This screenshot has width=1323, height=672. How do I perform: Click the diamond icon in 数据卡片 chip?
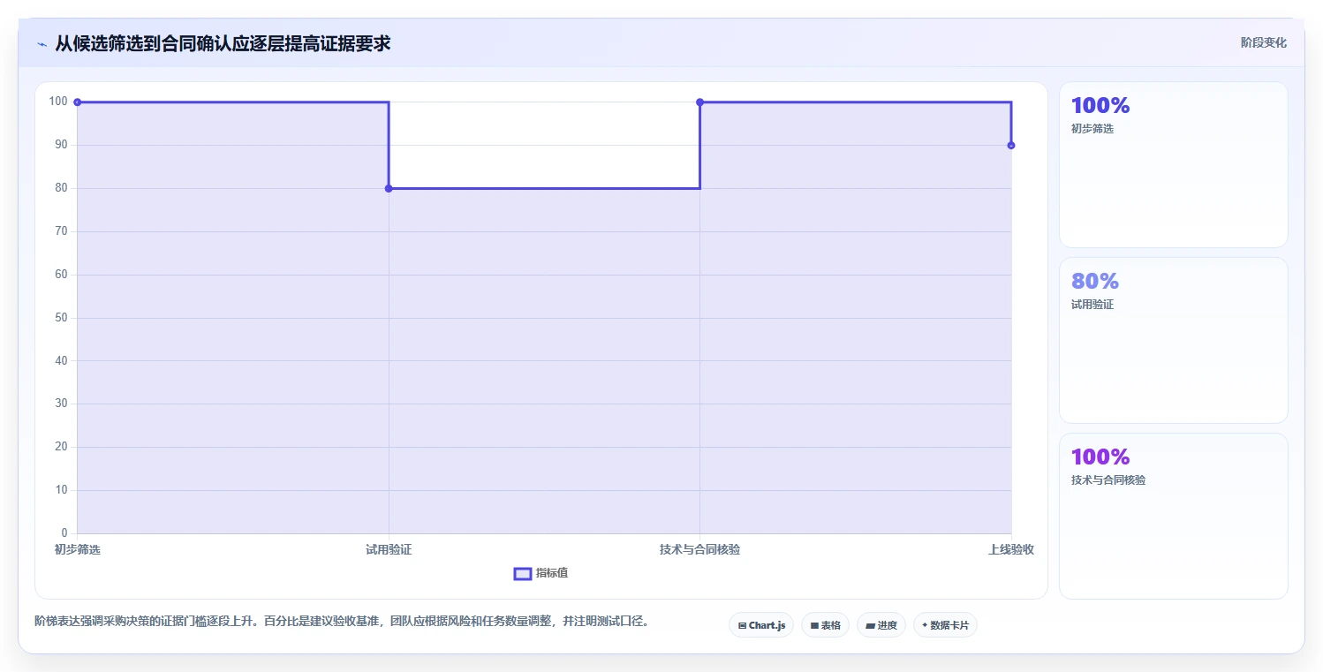[x=925, y=625]
